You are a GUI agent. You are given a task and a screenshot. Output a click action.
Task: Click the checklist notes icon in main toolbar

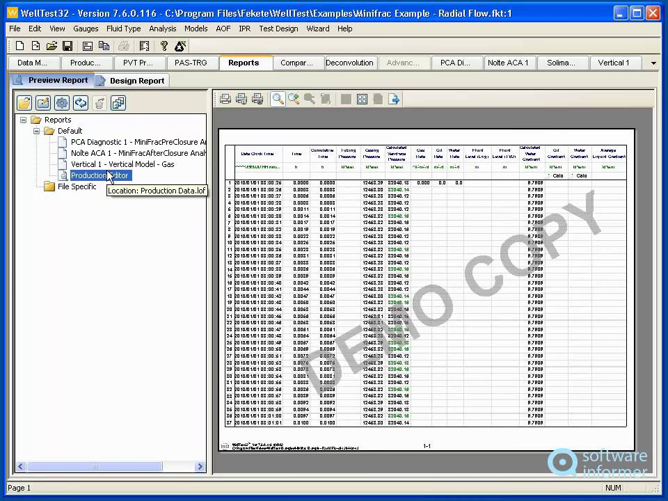coord(145,46)
